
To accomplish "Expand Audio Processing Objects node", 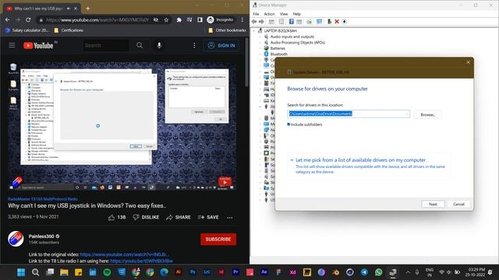I will click(x=260, y=43).
